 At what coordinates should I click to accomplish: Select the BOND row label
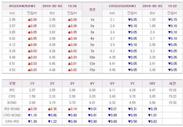[12, 103]
